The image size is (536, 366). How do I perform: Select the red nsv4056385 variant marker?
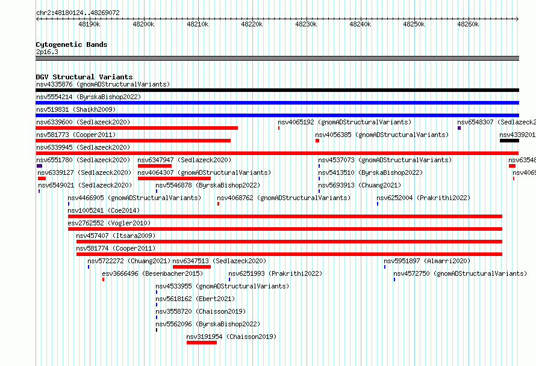pyautogui.click(x=317, y=141)
